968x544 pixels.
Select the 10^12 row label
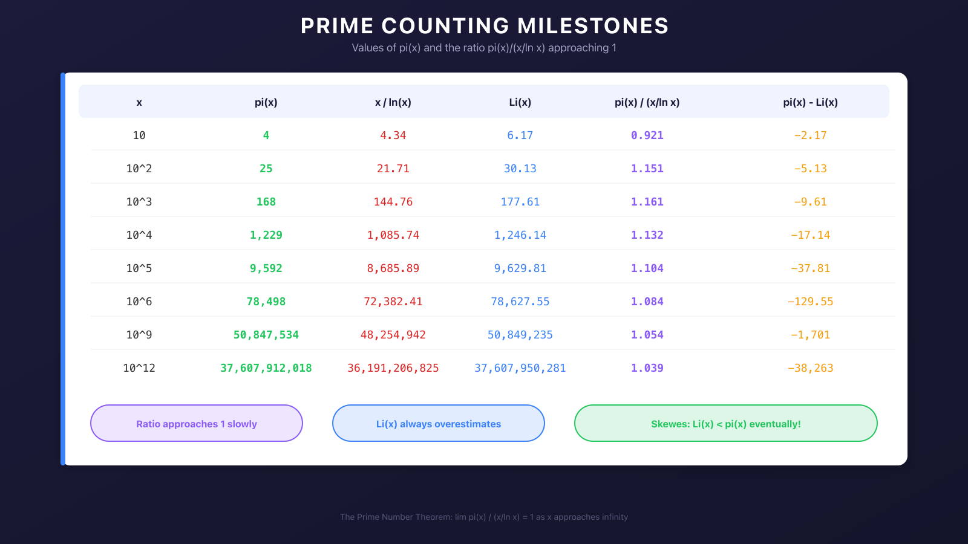139,368
